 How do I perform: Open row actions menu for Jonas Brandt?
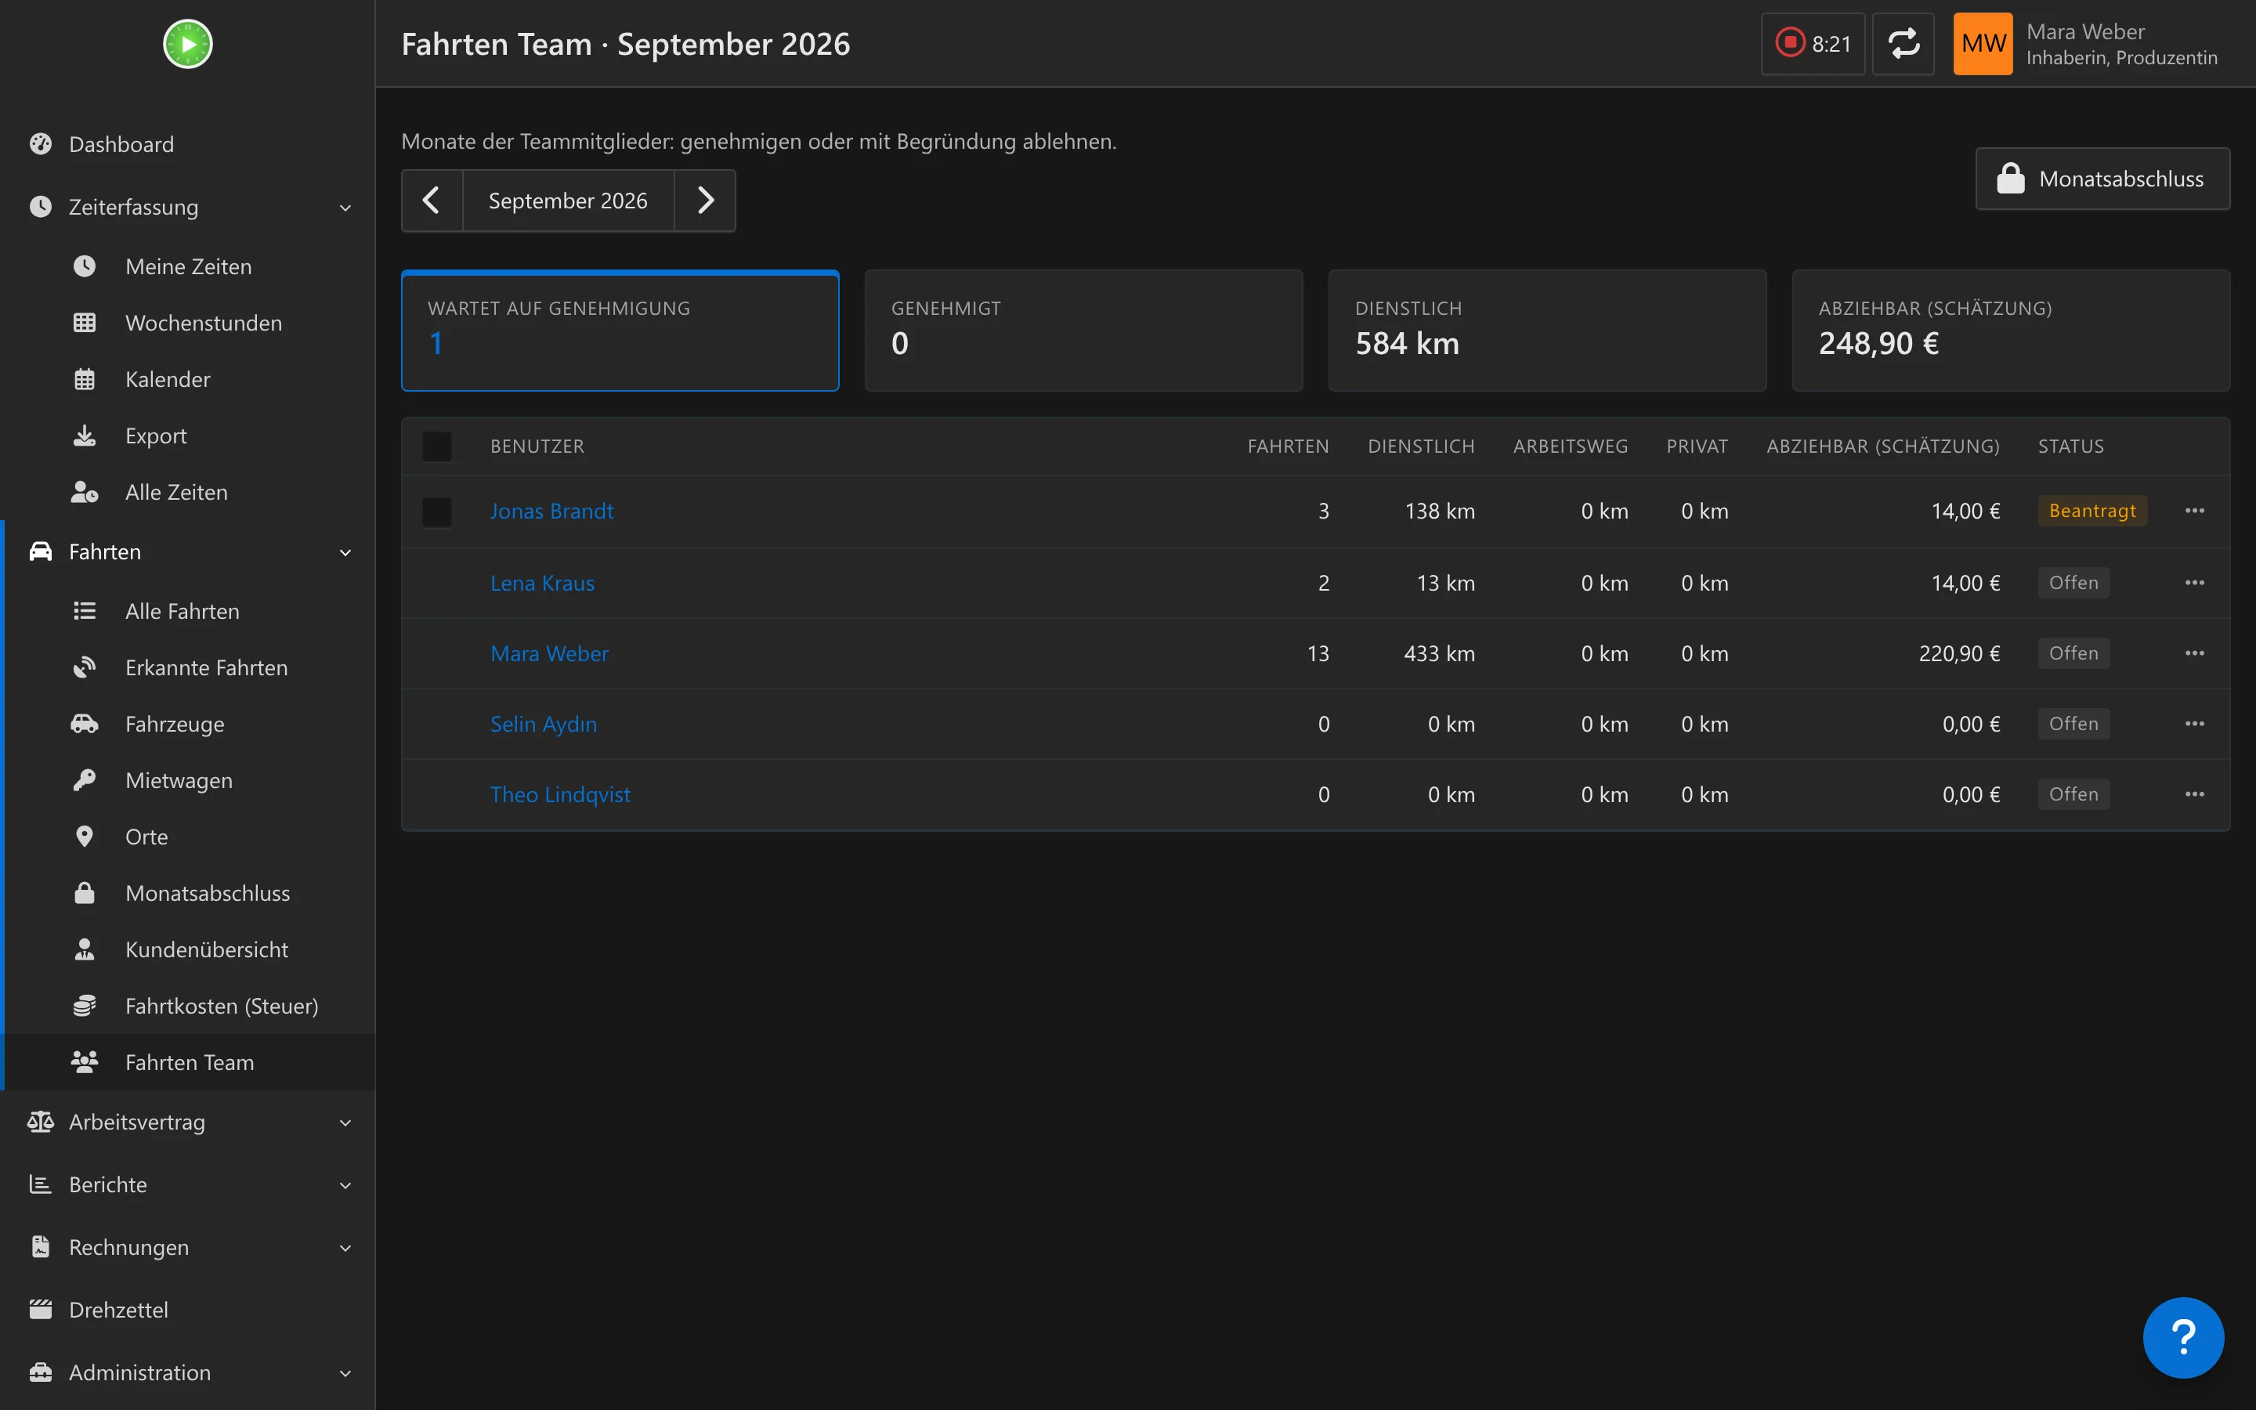pos(2194,511)
